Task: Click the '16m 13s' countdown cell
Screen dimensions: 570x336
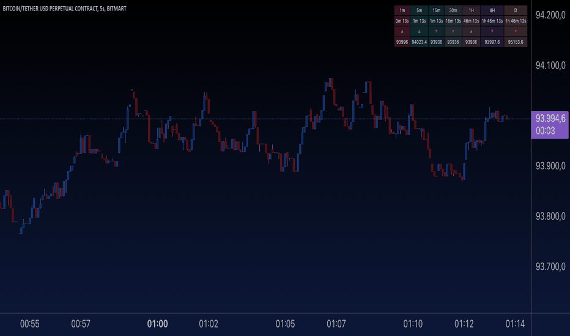Action: point(453,21)
